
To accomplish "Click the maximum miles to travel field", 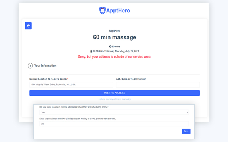I will point(114,124).
